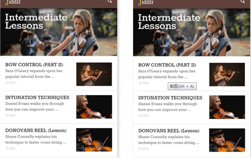Select BOW CONTROL (PART II) title in right panel
The height and width of the screenshot is (158, 251).
(x=167, y=65)
